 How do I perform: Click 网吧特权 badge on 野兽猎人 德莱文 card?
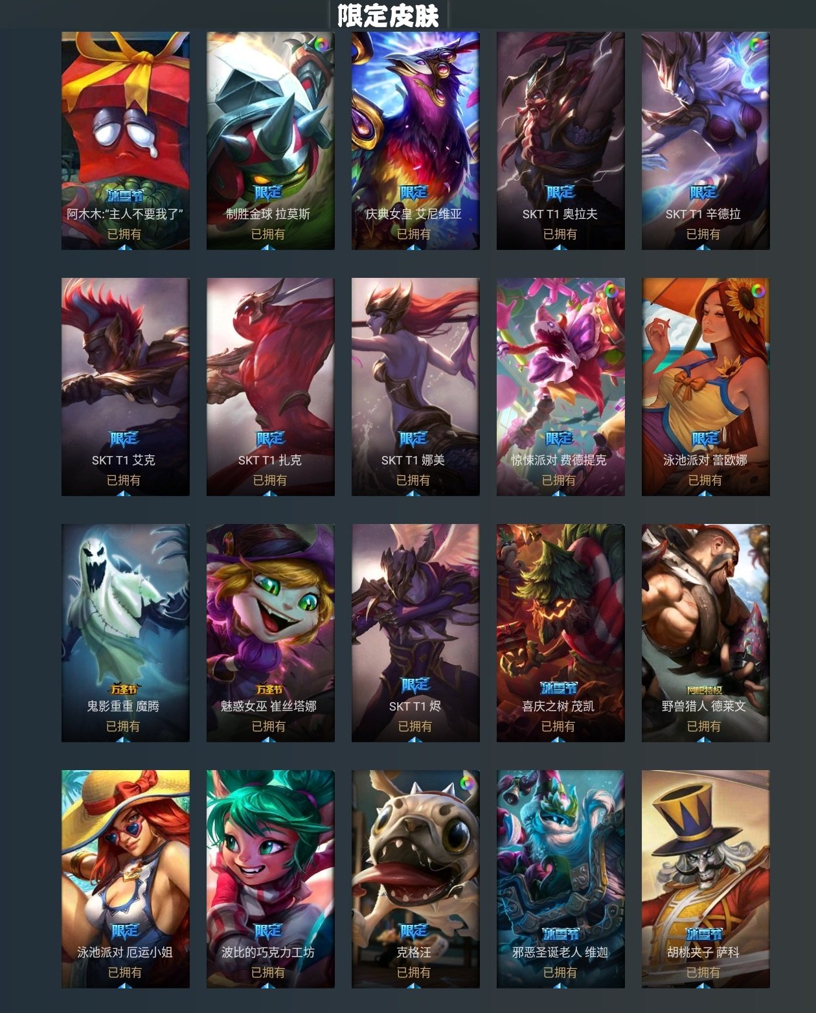(705, 690)
